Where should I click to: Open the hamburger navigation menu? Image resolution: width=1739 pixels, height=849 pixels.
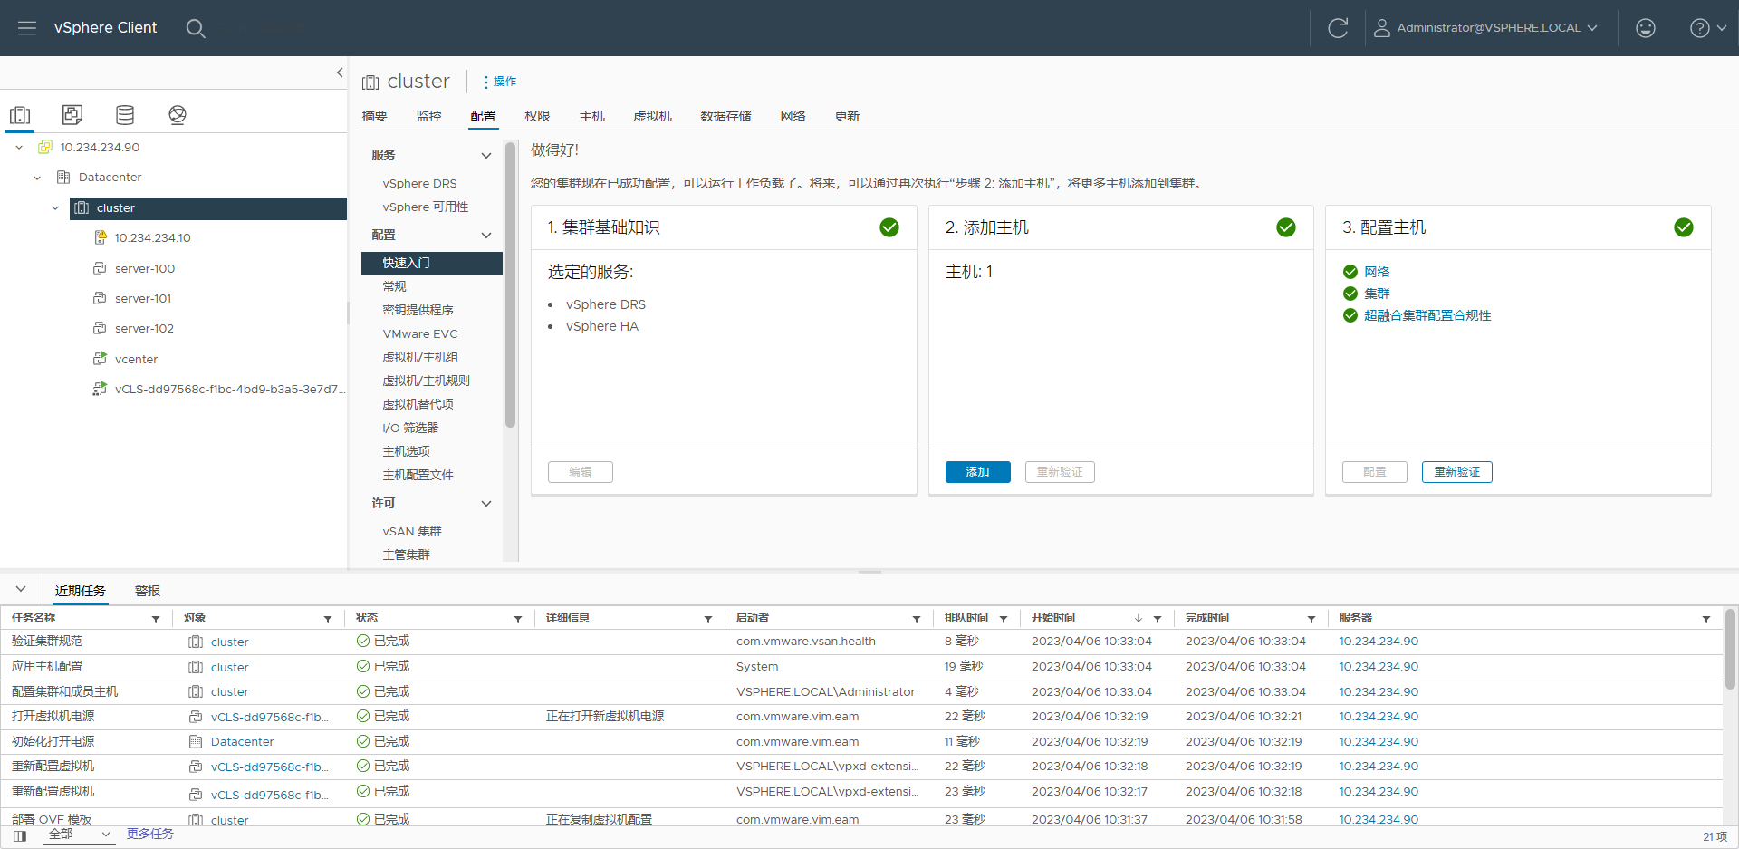coord(27,28)
